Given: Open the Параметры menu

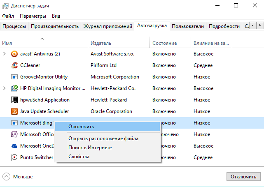Looking at the screenshot, I should [33, 16].
